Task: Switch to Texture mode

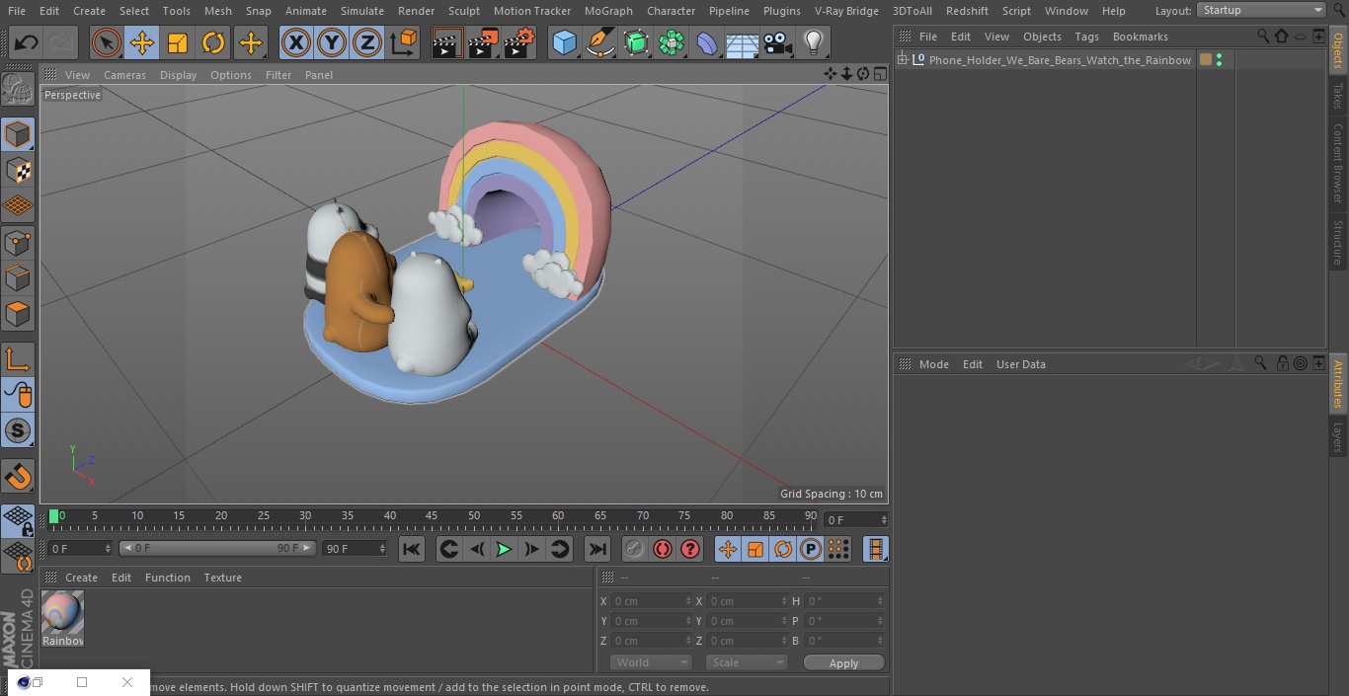Action: [18, 171]
